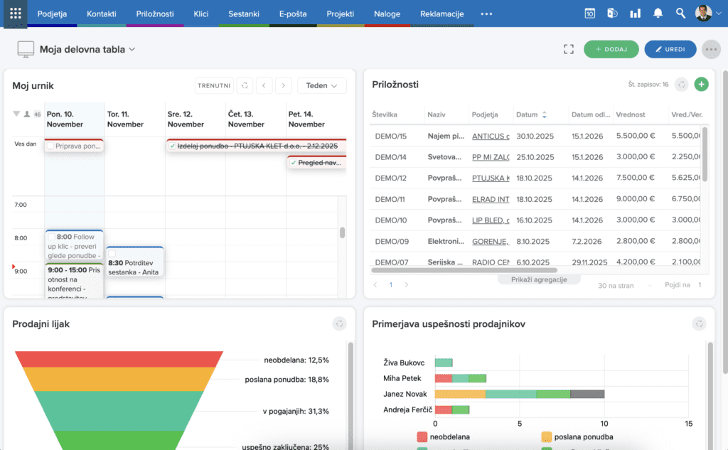Viewport: 728px width, 450px height.
Task: Refresh the Prodajni lijak widget
Action: [341, 324]
